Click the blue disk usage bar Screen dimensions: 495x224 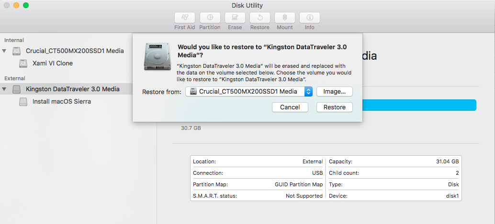(419, 105)
